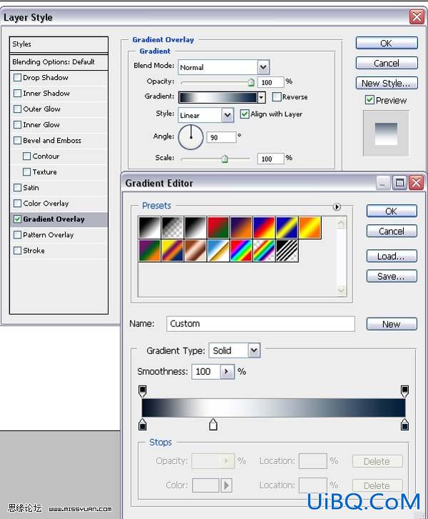Select the transparent rainbow gradient preset
Viewport: 428px width, 519px height.
pos(264,251)
